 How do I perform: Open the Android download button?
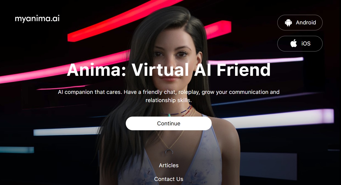click(x=300, y=22)
